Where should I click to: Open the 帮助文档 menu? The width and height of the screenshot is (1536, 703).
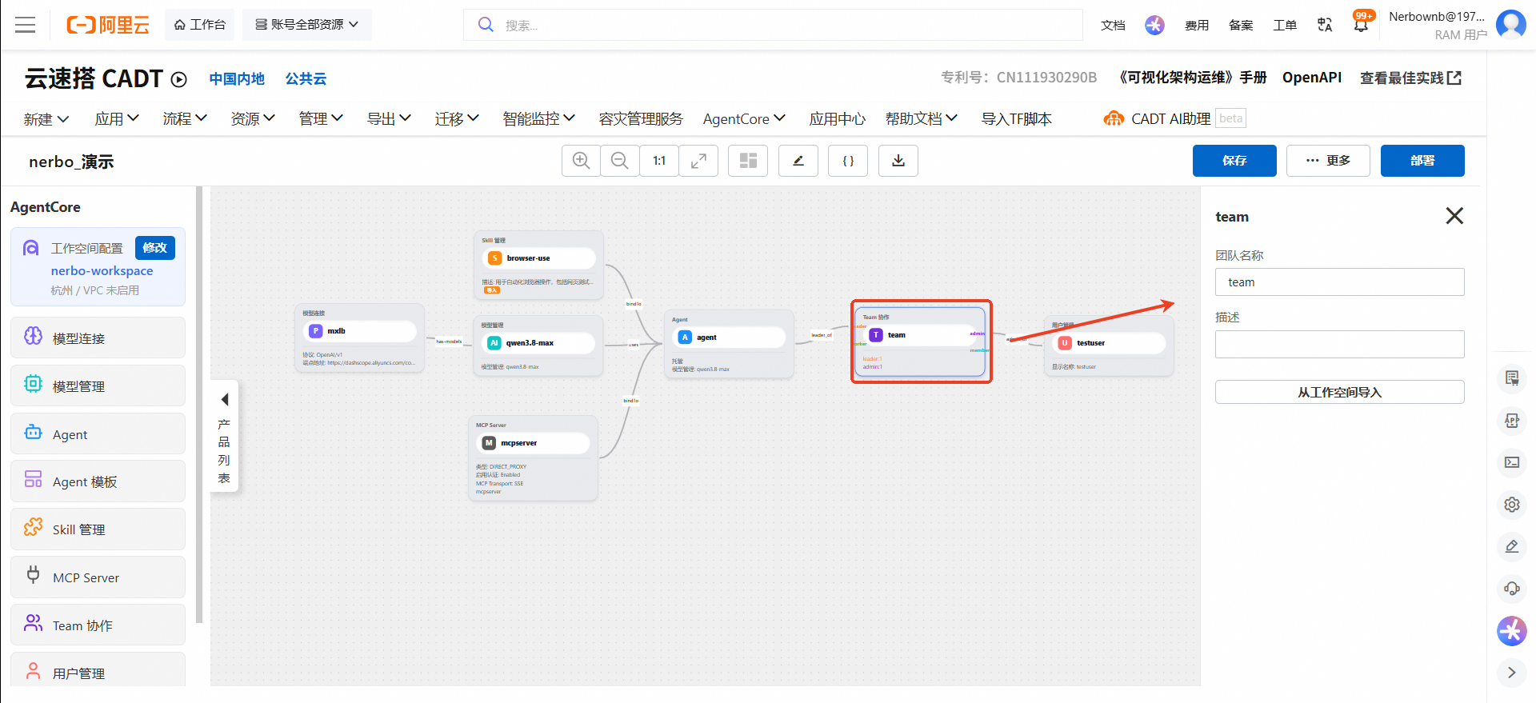pyautogui.click(x=922, y=119)
